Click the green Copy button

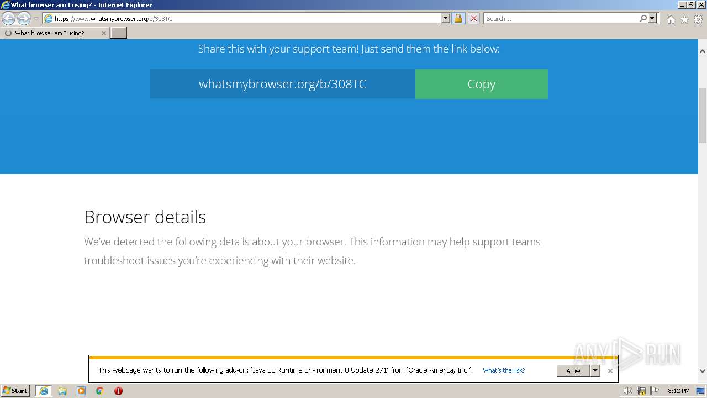click(x=482, y=84)
